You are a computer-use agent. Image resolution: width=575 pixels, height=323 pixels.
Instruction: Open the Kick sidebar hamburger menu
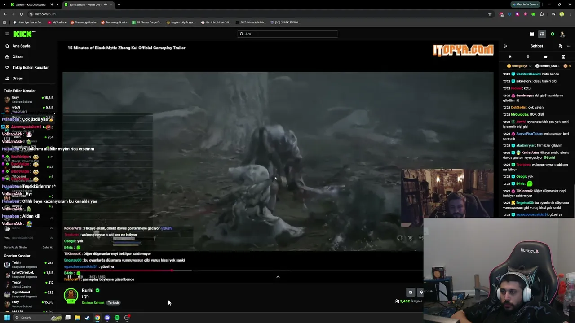[7, 34]
